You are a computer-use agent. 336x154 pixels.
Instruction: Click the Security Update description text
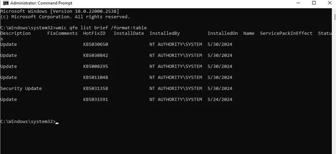pos(21,89)
